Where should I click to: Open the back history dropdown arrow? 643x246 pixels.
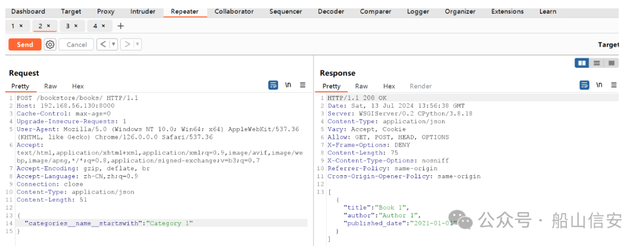(x=114, y=44)
